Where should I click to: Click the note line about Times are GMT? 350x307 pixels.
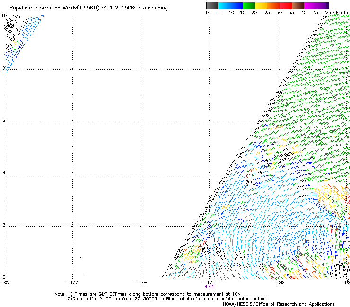148,294
